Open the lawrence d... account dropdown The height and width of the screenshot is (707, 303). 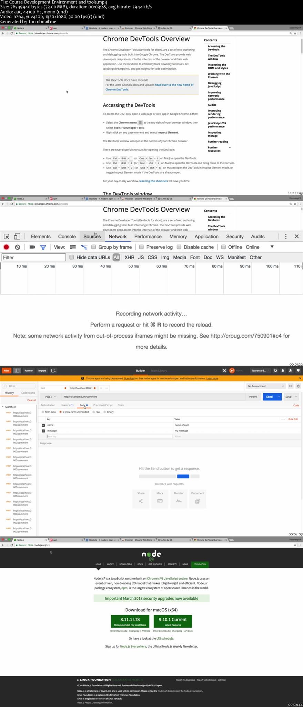click(x=260, y=370)
